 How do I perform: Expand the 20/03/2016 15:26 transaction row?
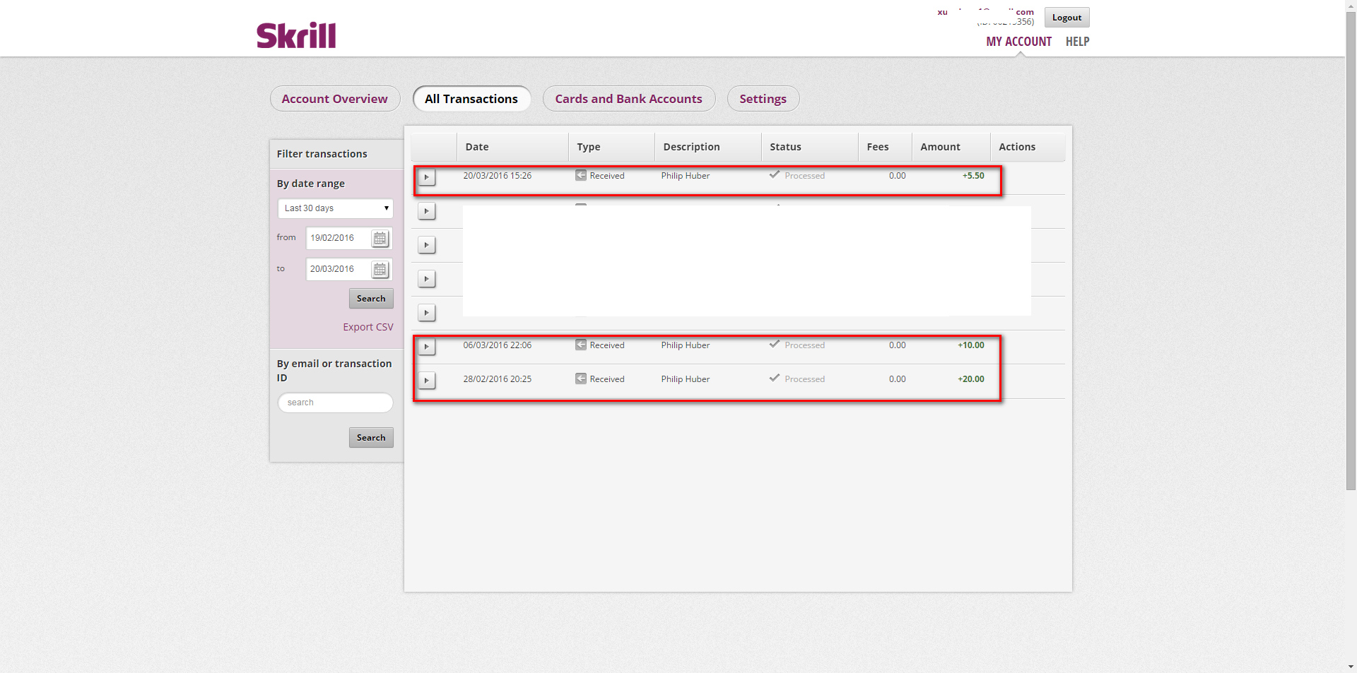pyautogui.click(x=426, y=177)
